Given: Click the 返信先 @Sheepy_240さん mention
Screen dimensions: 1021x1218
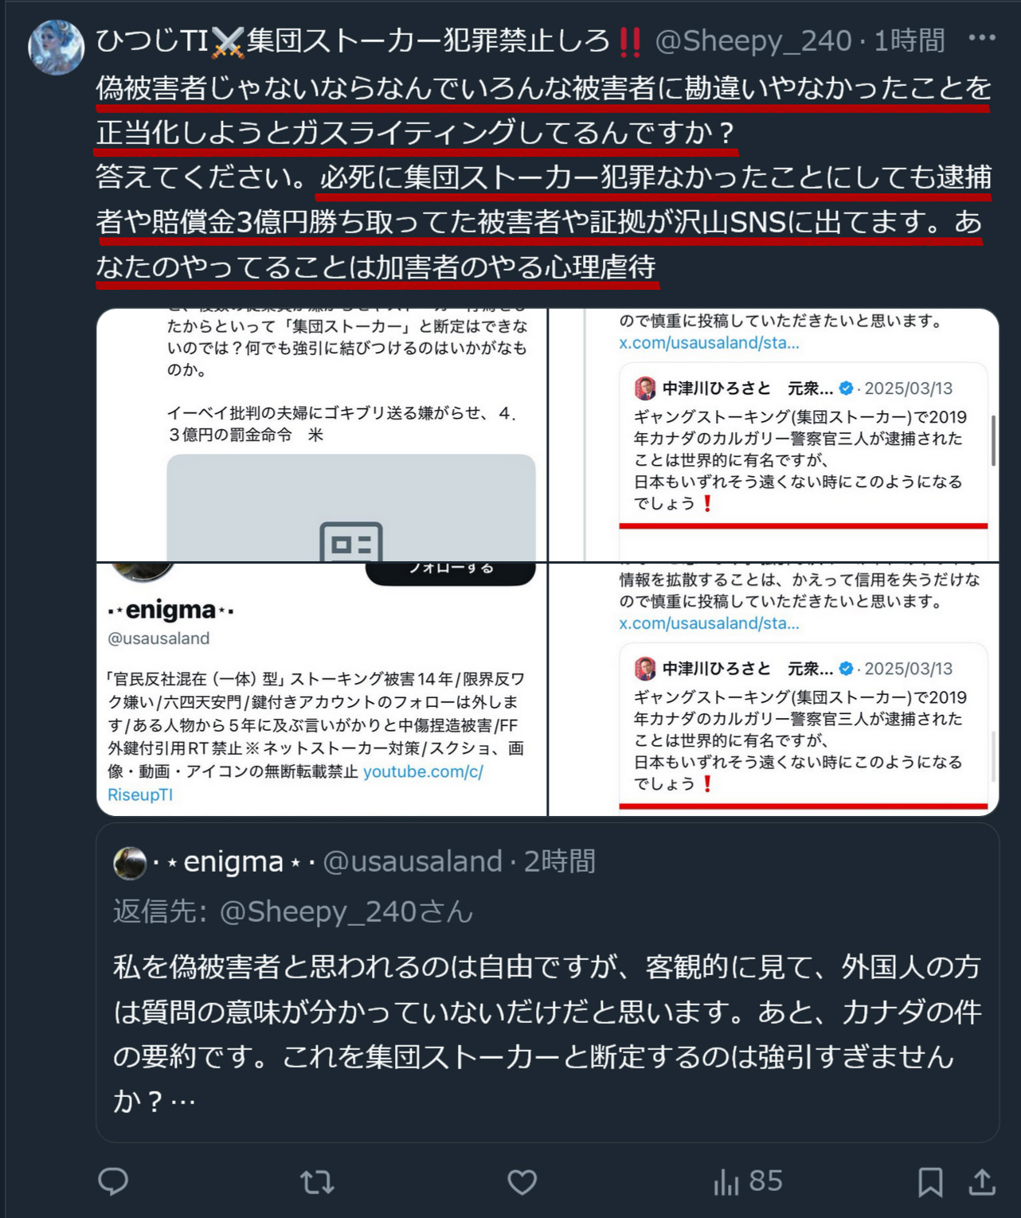Looking at the screenshot, I should tap(346, 912).
